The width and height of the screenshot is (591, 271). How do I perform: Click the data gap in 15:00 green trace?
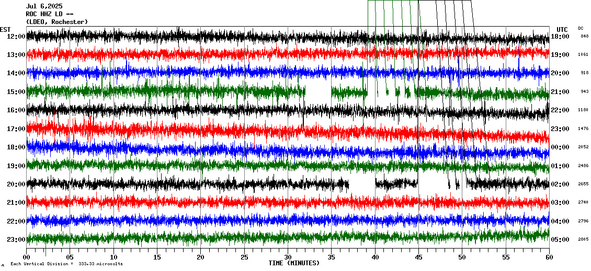pyautogui.click(x=318, y=92)
